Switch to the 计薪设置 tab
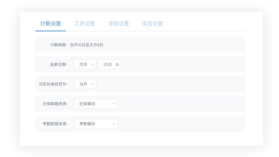 (51, 24)
